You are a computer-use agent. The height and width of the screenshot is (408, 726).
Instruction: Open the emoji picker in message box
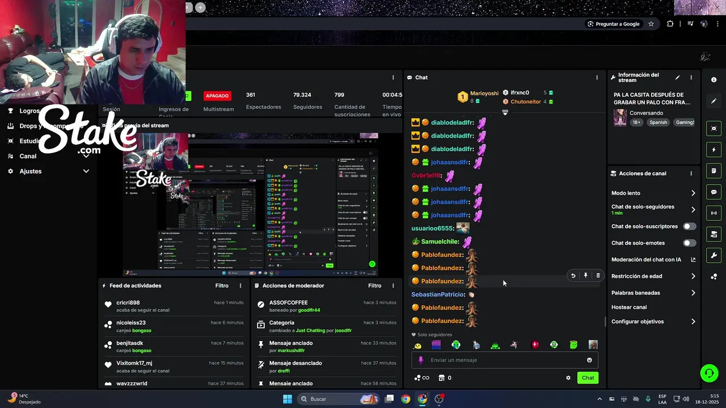coord(589,360)
